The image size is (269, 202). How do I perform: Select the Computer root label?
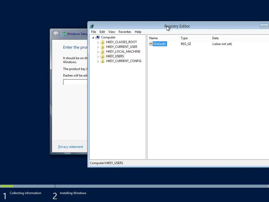point(108,37)
